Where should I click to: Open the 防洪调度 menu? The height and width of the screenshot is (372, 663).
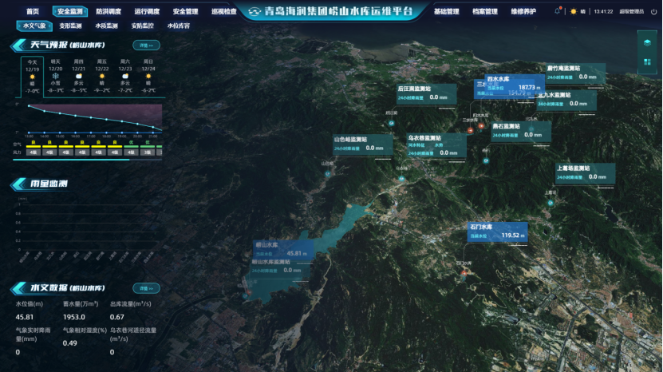(x=109, y=12)
